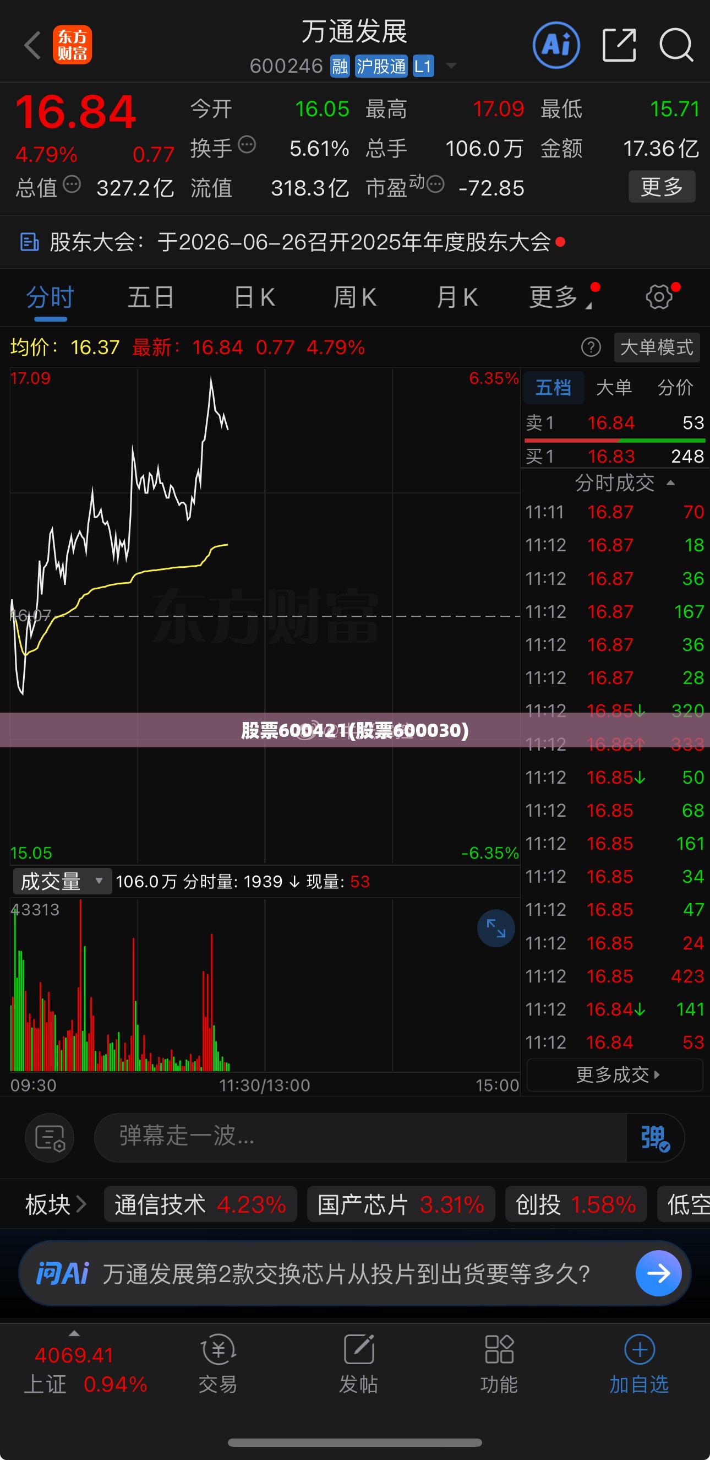Open the AI assistant circle icon

(x=556, y=45)
